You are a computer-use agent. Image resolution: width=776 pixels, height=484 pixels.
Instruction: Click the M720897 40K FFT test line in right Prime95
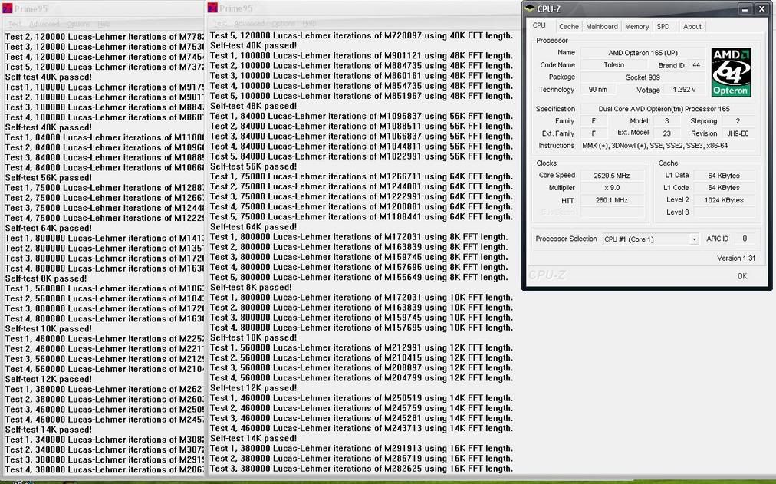tap(361, 35)
